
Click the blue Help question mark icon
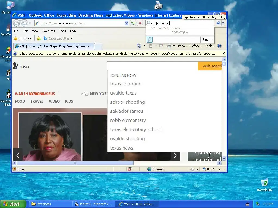pyautogui.click(x=219, y=46)
